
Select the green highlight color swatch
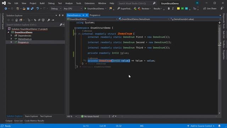click(182, 9)
